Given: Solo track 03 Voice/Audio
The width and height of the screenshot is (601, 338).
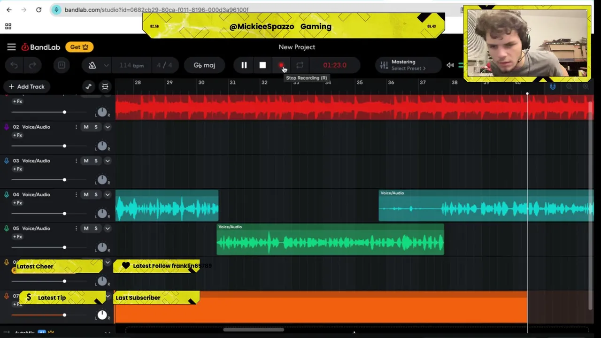Looking at the screenshot, I should point(96,161).
